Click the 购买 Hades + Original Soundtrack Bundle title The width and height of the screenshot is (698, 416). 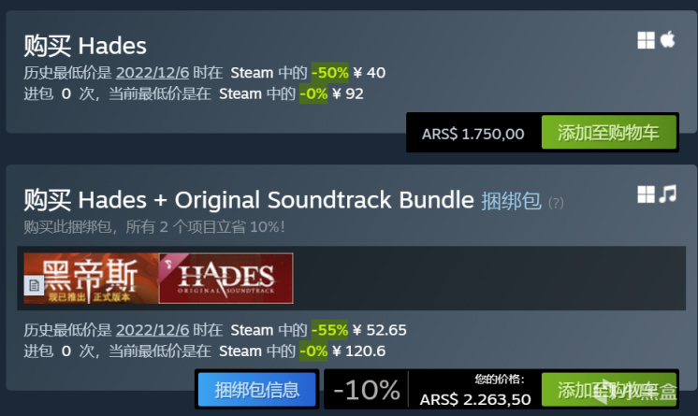[248, 200]
